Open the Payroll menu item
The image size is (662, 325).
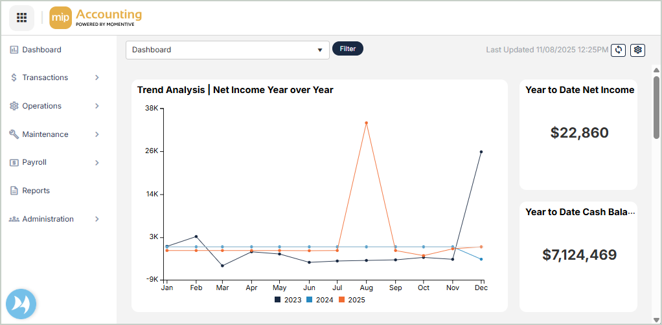[x=34, y=162]
